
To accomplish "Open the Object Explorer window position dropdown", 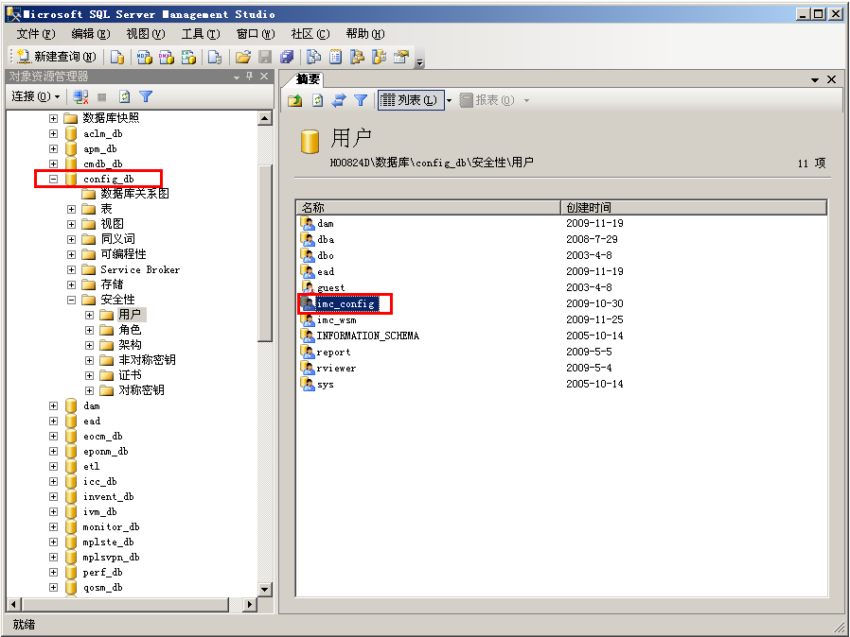I will 237,77.
